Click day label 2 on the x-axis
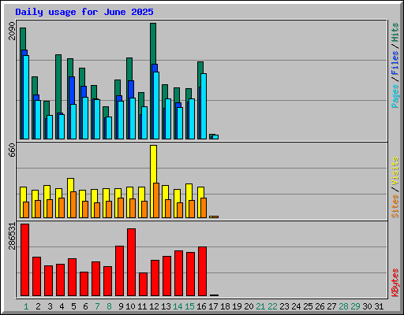 tap(38, 306)
